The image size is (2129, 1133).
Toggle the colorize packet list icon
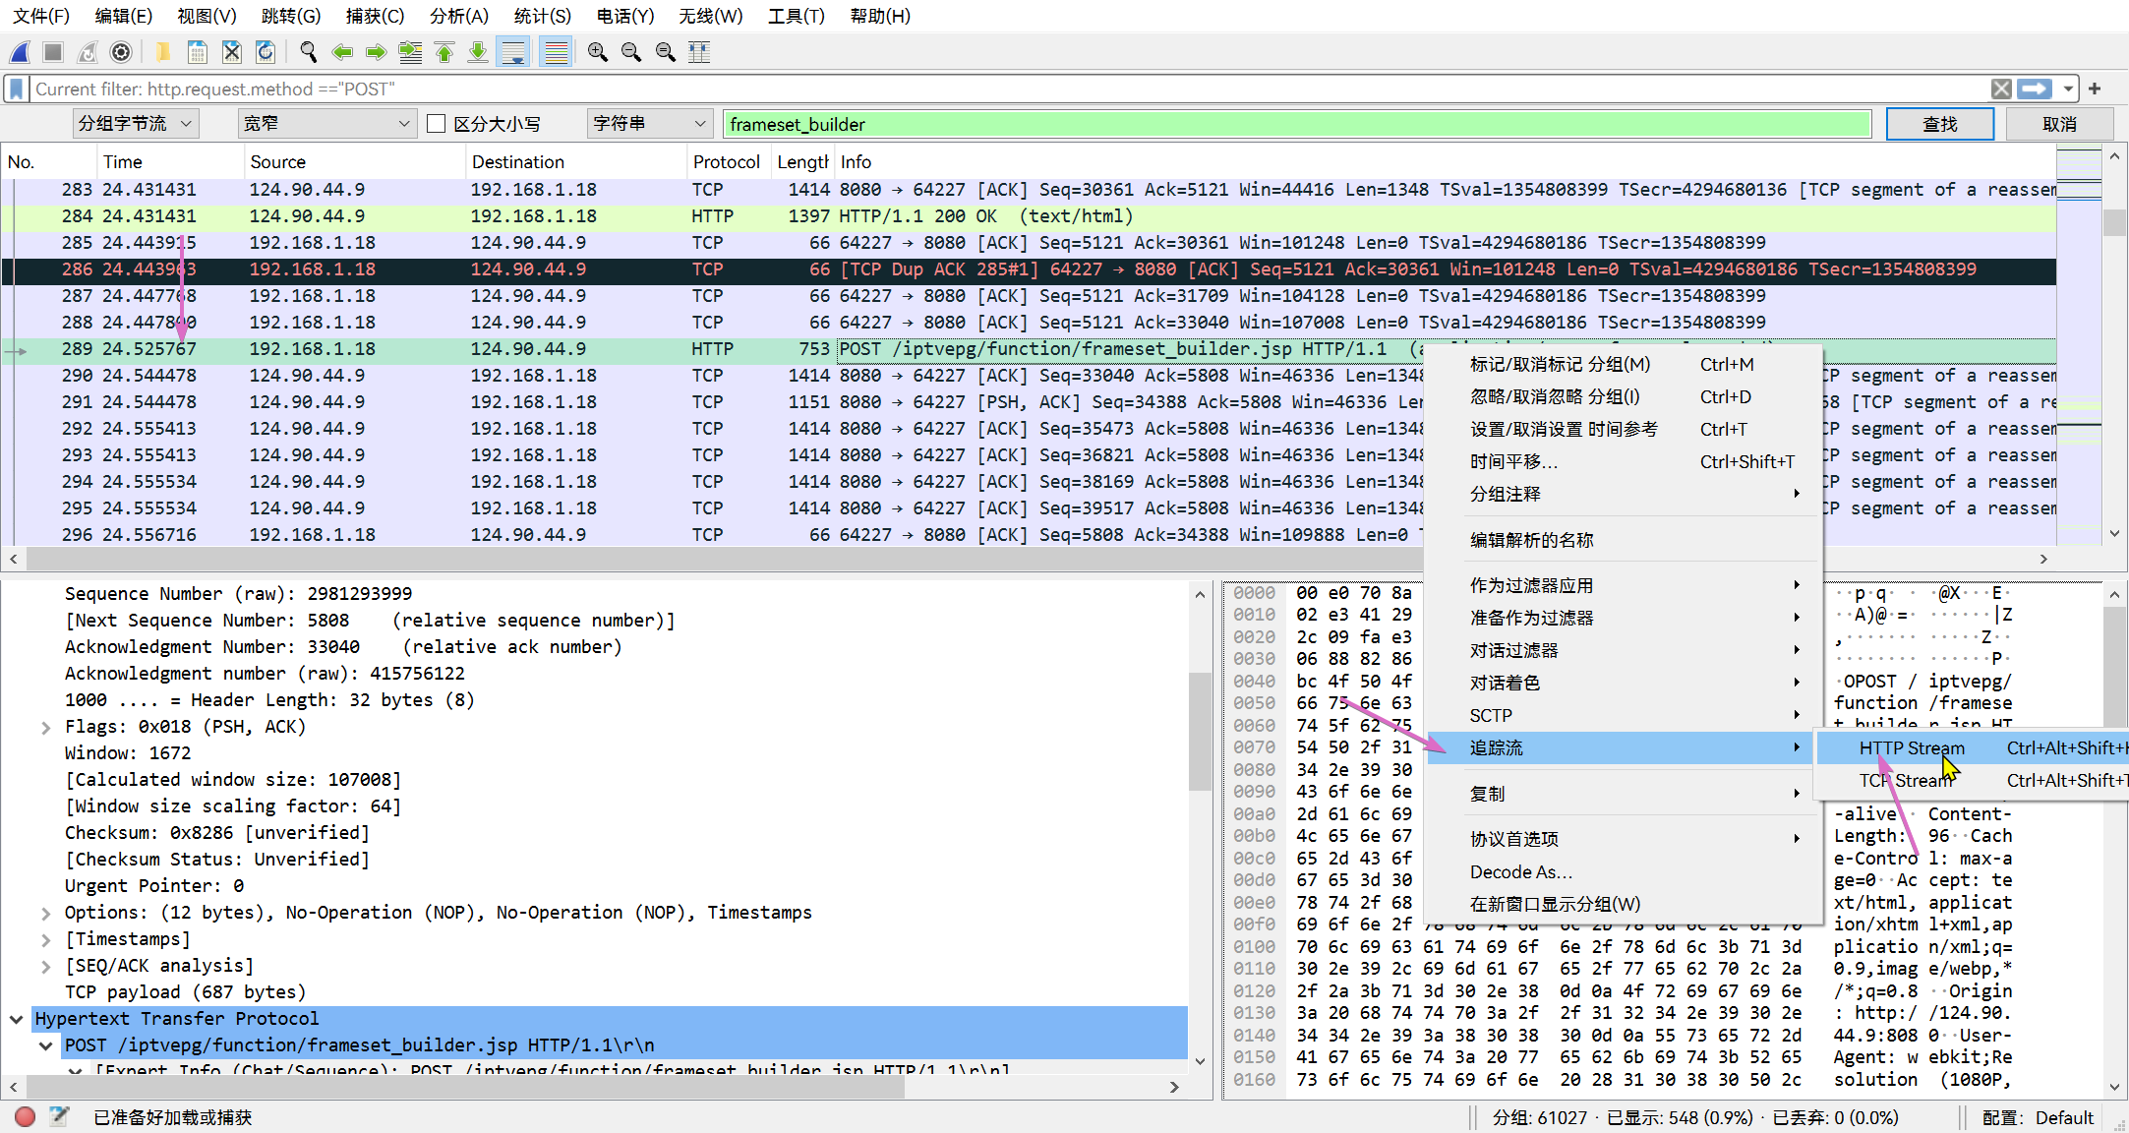click(x=556, y=52)
